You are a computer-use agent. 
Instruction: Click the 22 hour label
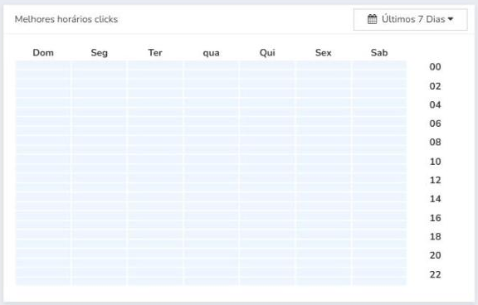(x=435, y=274)
